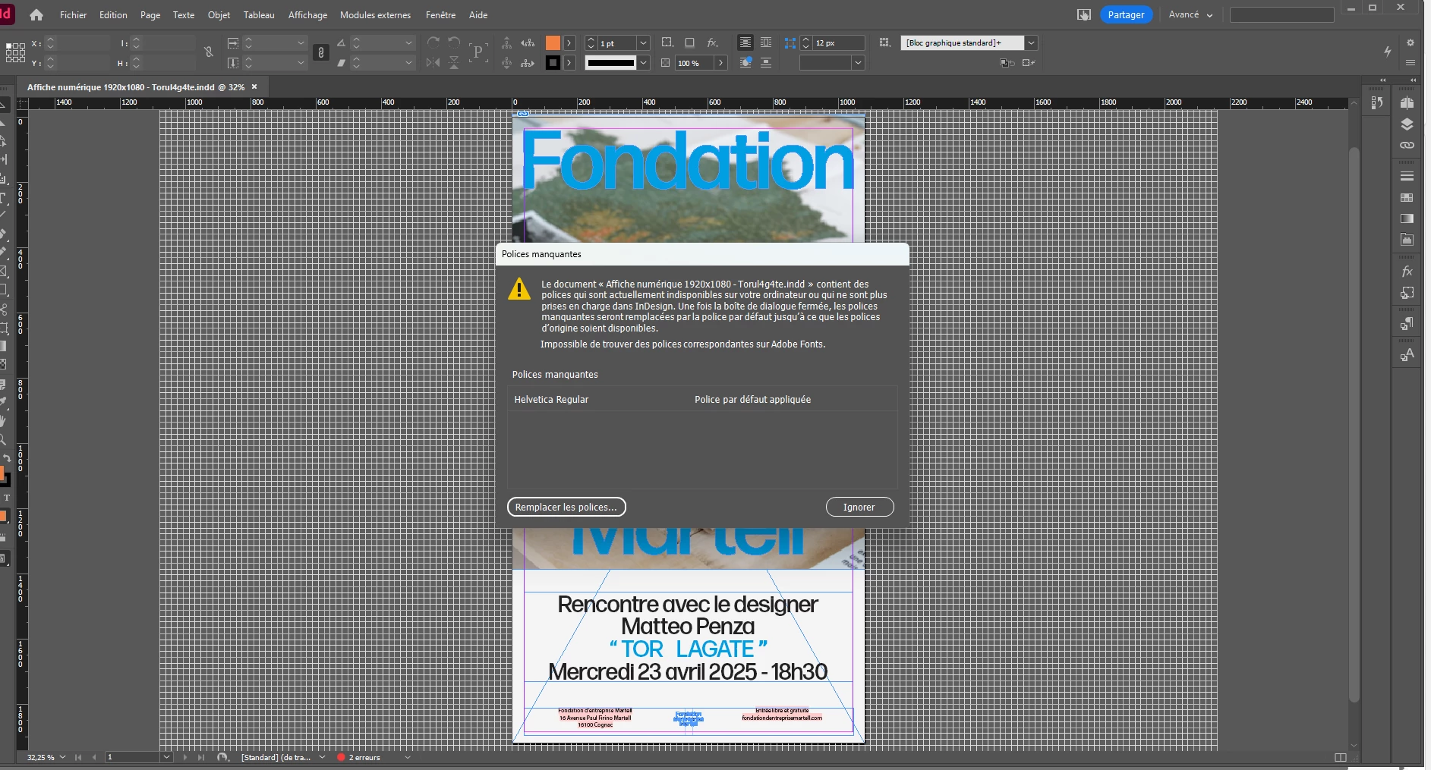The width and height of the screenshot is (1431, 770).
Task: Open the Affichage menu
Action: pyautogui.click(x=307, y=15)
